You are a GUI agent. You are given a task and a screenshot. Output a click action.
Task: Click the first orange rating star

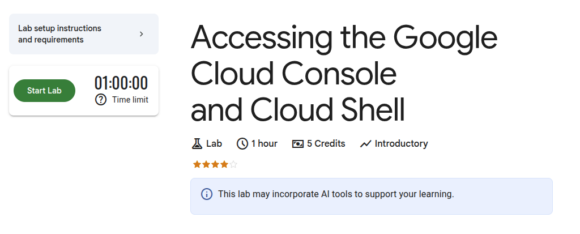[x=197, y=164]
